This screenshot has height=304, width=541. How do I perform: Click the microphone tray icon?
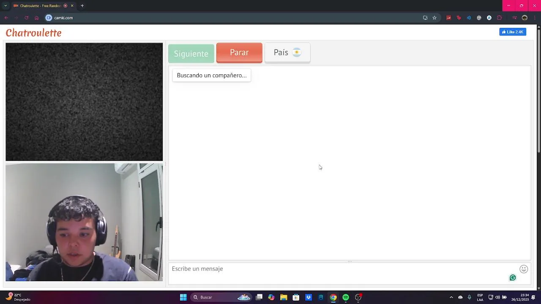[x=469, y=297]
